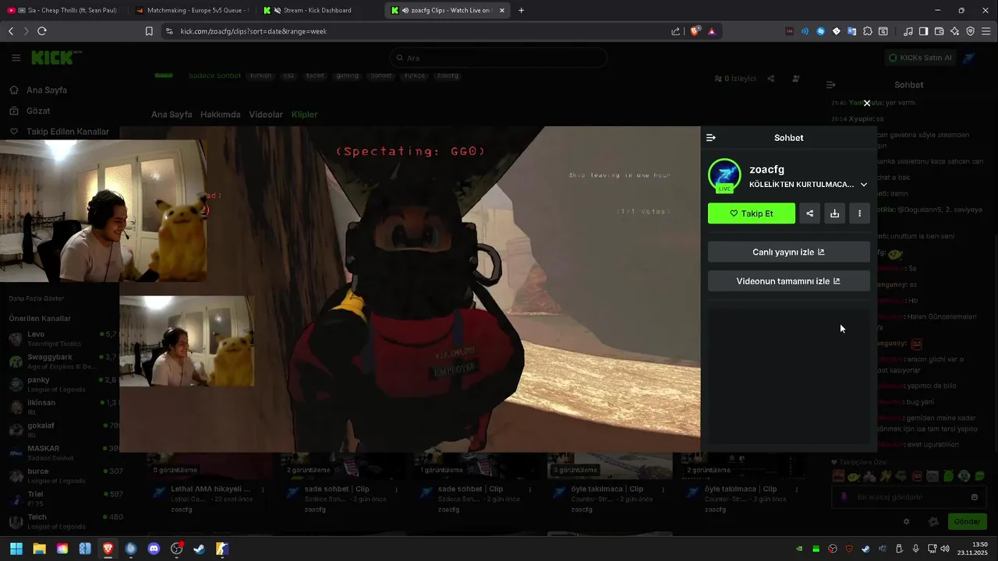Open zoacfg's live avatar in popup
Image resolution: width=998 pixels, height=561 pixels.
click(724, 175)
